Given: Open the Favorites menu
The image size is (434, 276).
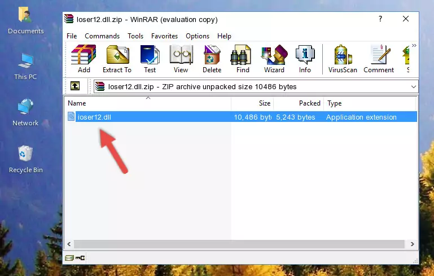Looking at the screenshot, I should (164, 36).
